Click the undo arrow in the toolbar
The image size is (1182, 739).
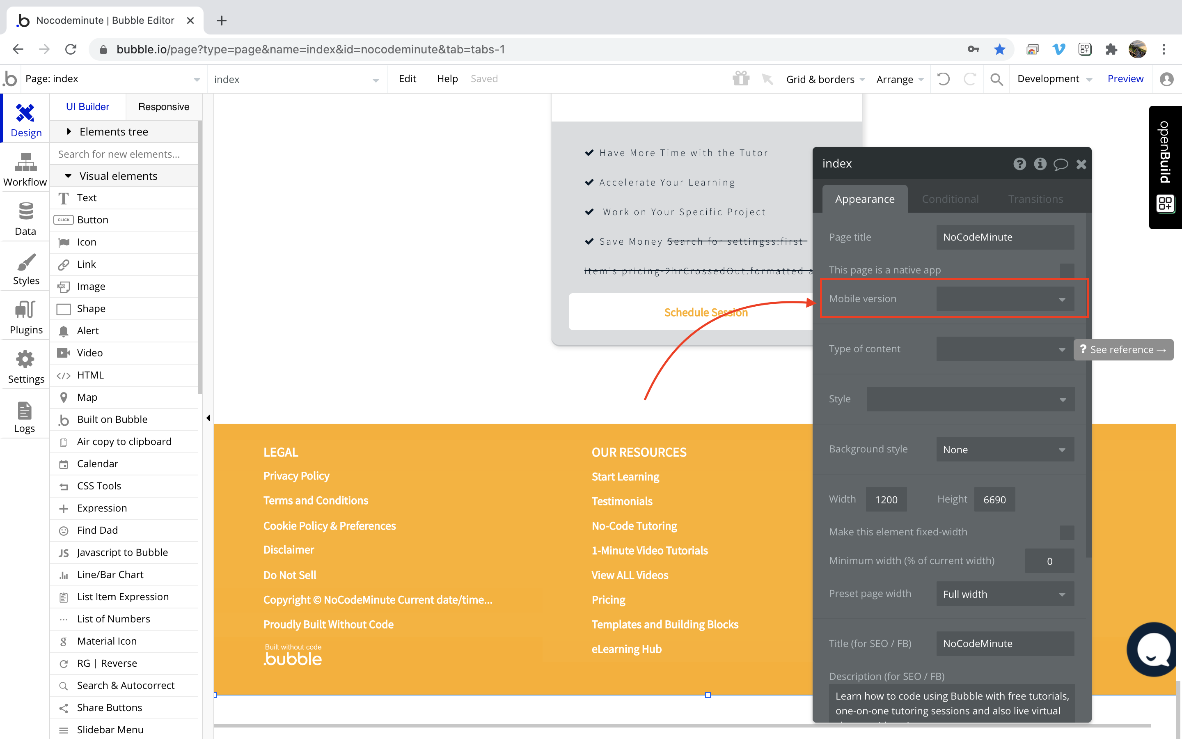943,79
